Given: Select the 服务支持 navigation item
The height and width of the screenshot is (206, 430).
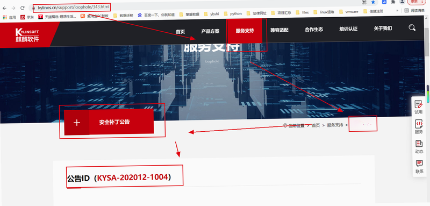Looking at the screenshot, I should (245, 31).
